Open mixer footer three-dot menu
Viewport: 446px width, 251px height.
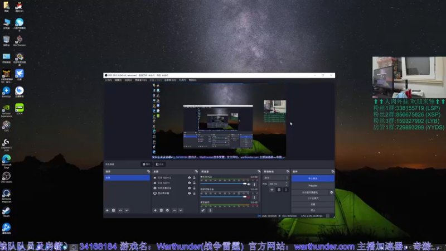point(210,210)
